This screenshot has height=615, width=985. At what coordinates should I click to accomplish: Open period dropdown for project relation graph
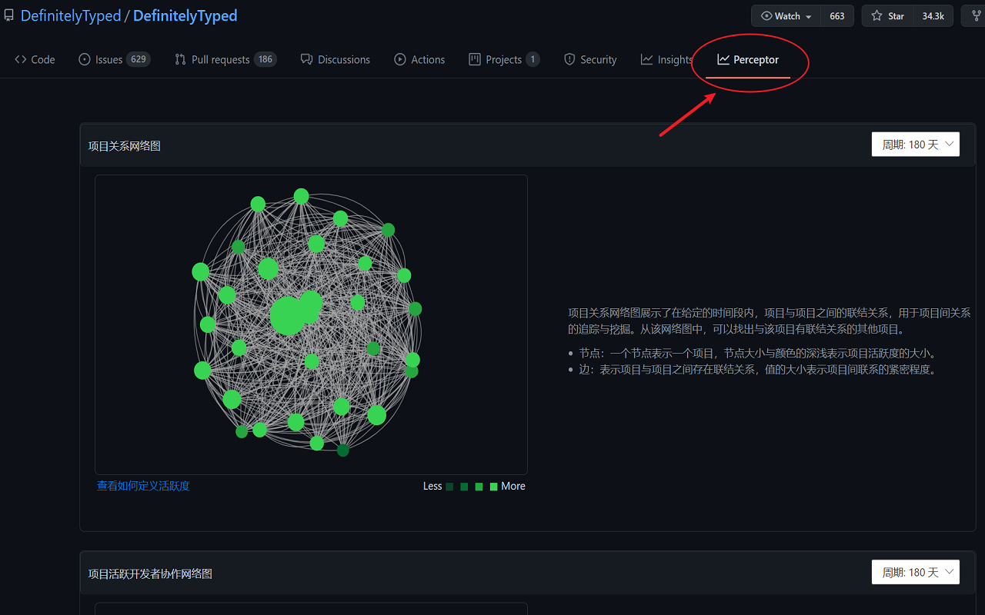pyautogui.click(x=915, y=145)
